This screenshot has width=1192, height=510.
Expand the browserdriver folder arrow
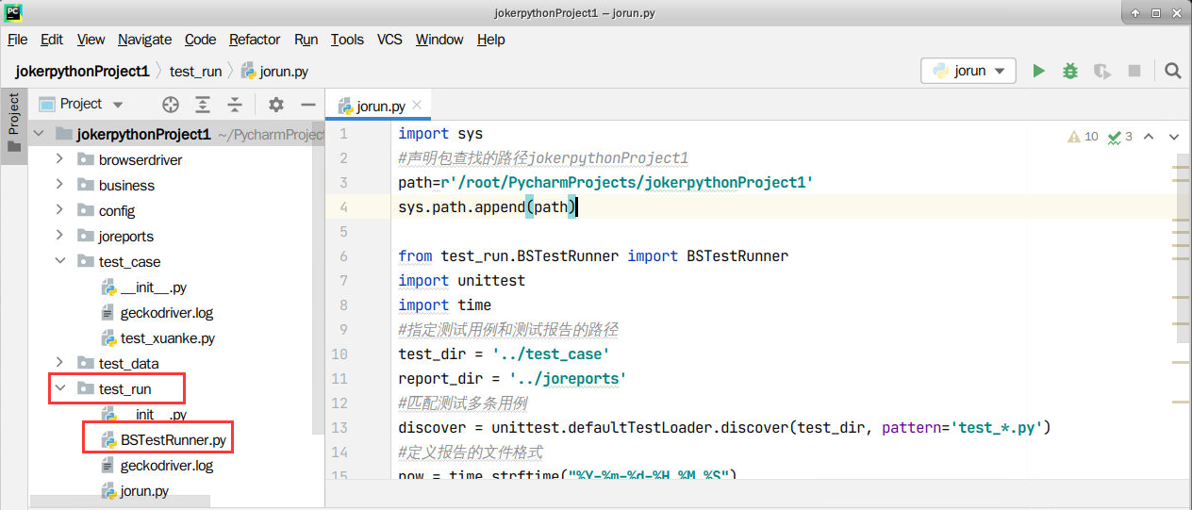[59, 159]
